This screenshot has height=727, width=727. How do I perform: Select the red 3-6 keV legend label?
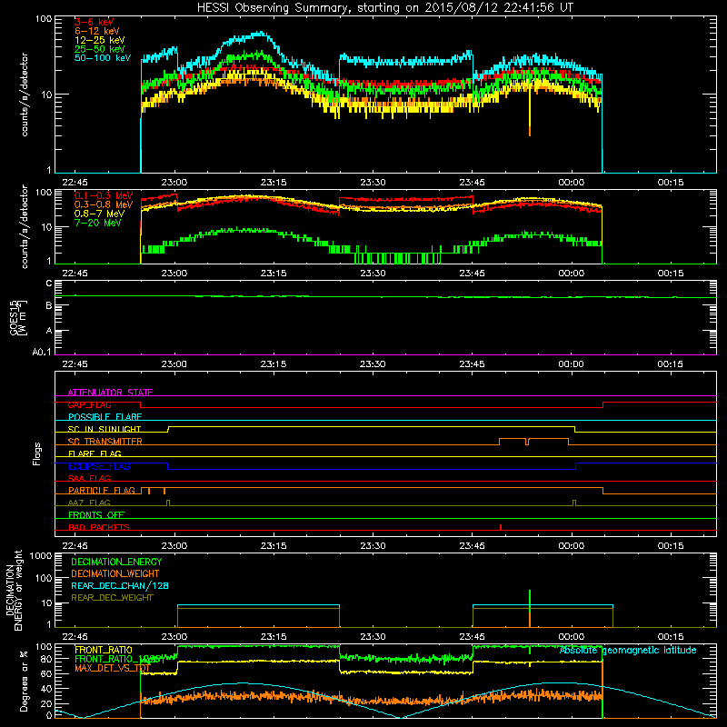95,22
